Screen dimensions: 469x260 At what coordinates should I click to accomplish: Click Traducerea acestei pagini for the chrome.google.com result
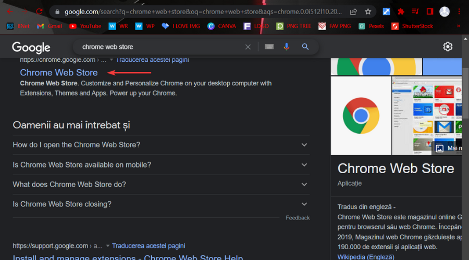(152, 60)
